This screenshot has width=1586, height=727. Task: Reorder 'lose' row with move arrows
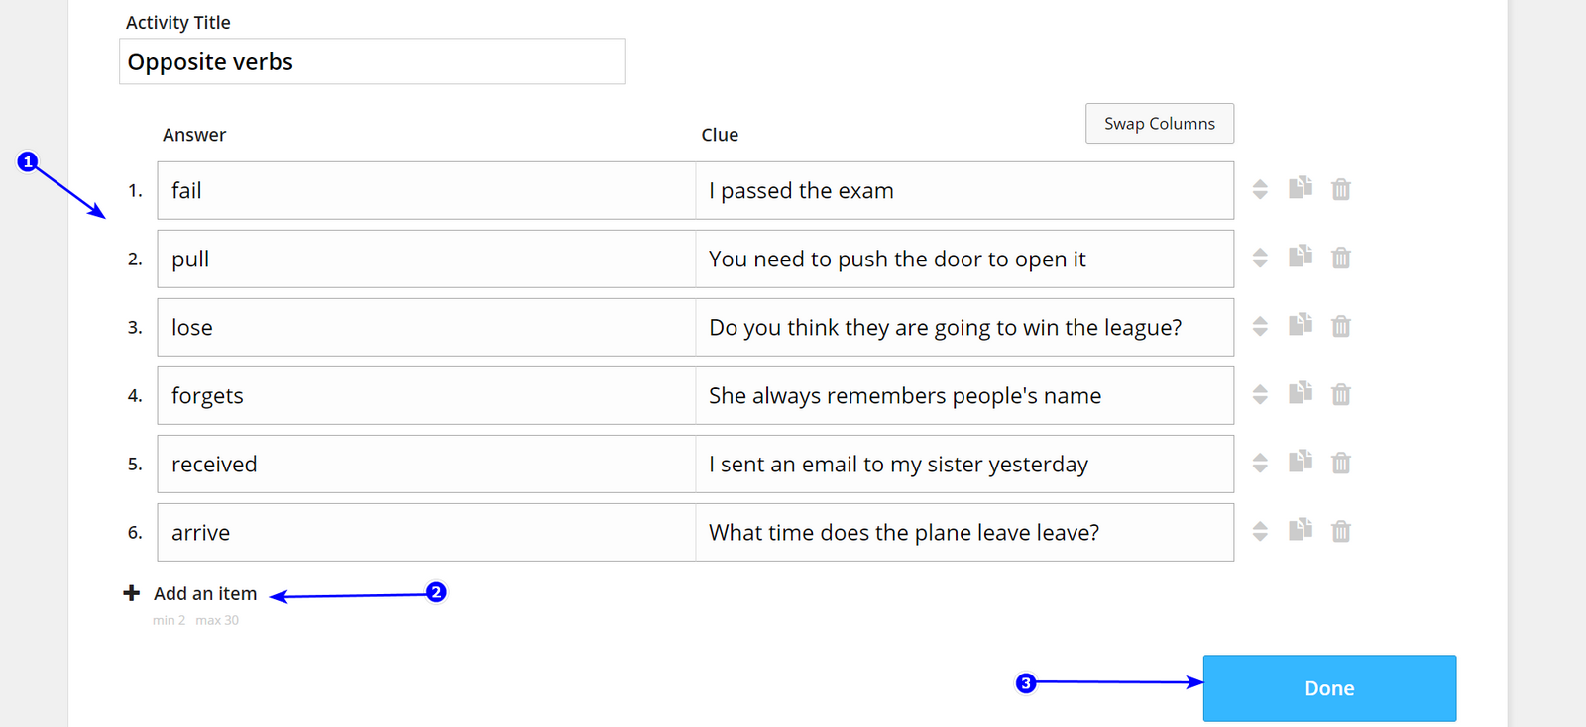[x=1260, y=326]
